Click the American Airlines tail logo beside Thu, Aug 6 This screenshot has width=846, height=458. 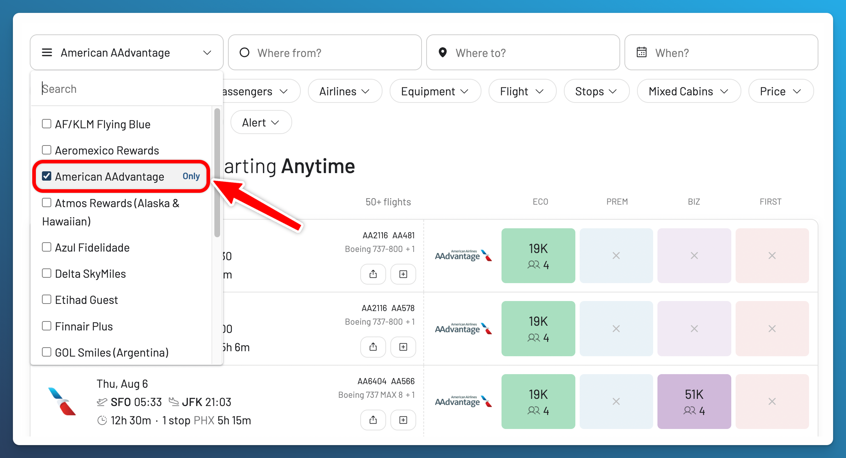(62, 401)
